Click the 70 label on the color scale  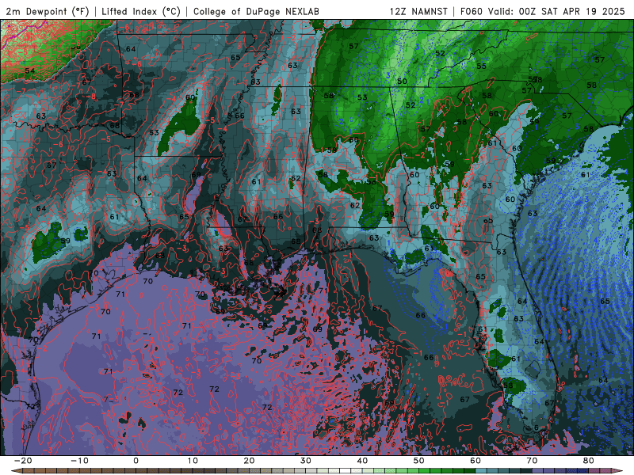coord(532,461)
